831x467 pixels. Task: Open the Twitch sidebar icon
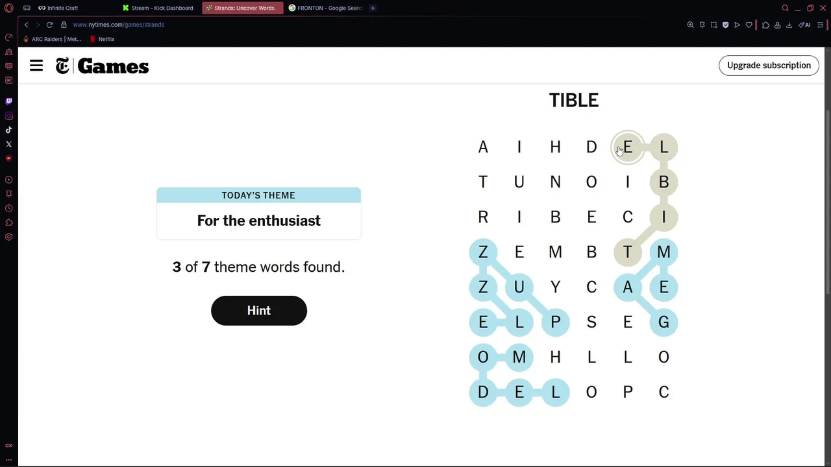(x=8, y=101)
